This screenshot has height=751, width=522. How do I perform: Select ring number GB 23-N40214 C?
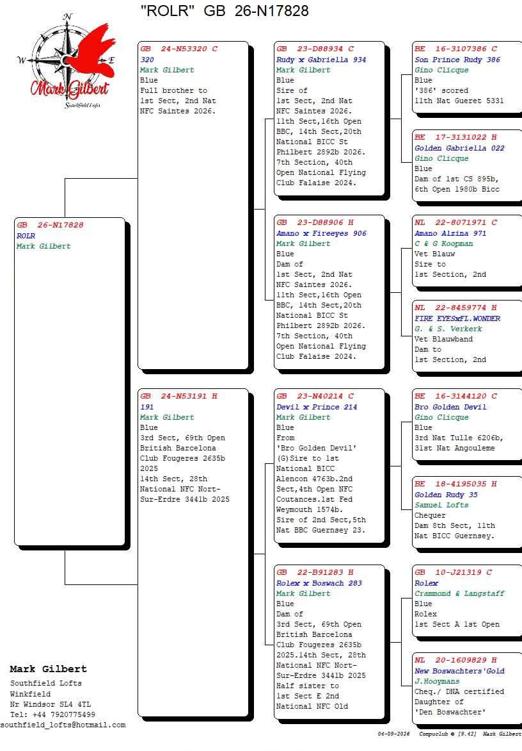coord(315,396)
